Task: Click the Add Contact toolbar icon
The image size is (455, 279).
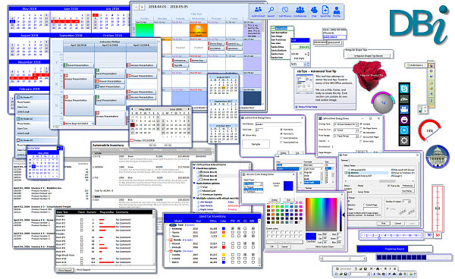Action: coord(258,11)
